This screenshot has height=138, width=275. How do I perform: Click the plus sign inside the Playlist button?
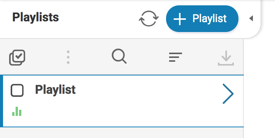click(180, 19)
